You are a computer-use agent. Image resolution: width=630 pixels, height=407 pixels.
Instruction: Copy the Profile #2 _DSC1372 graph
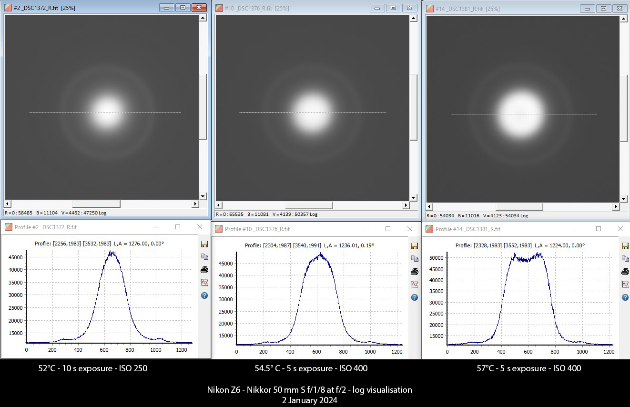[204, 257]
